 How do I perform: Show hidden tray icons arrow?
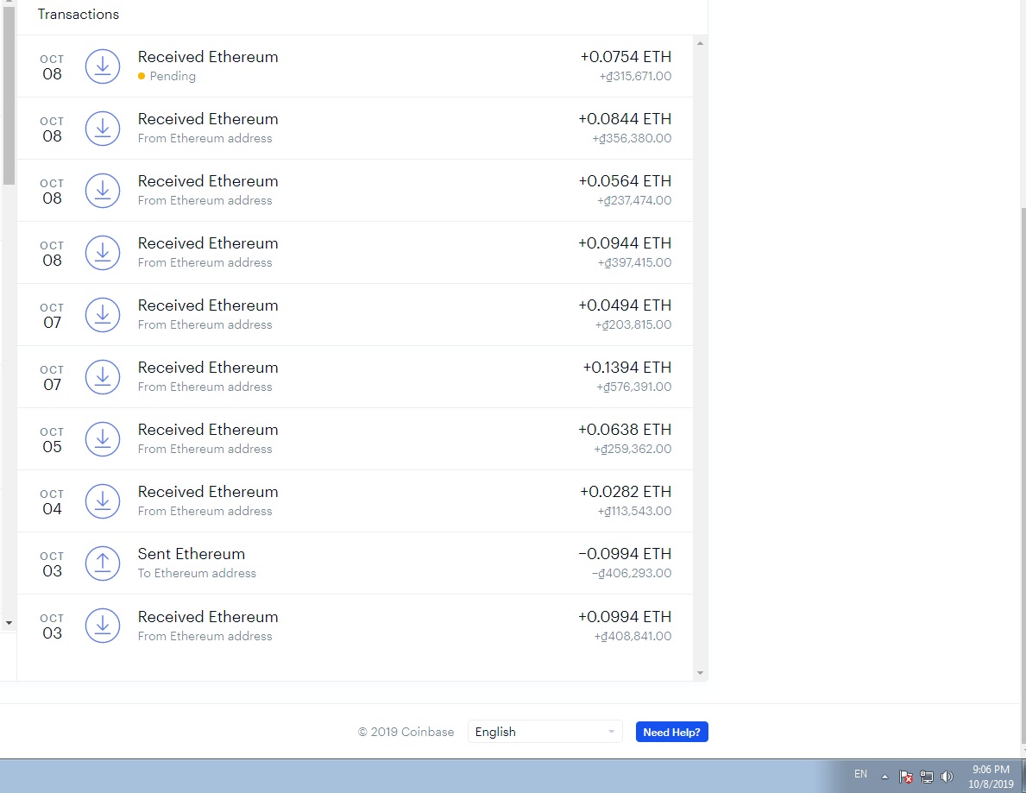[x=884, y=777]
